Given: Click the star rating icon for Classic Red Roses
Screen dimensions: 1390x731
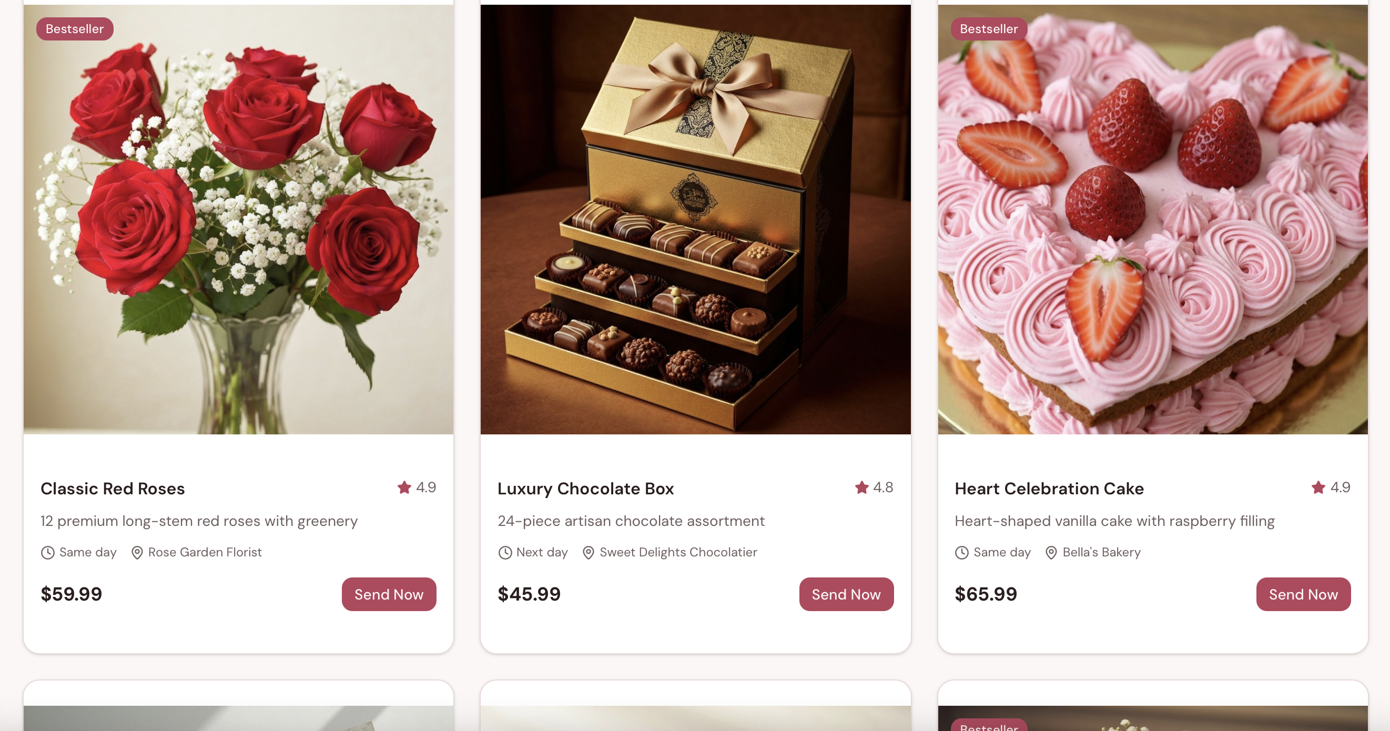Looking at the screenshot, I should coord(404,488).
